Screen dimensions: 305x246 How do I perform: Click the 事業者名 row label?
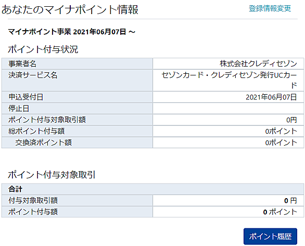click(x=22, y=64)
